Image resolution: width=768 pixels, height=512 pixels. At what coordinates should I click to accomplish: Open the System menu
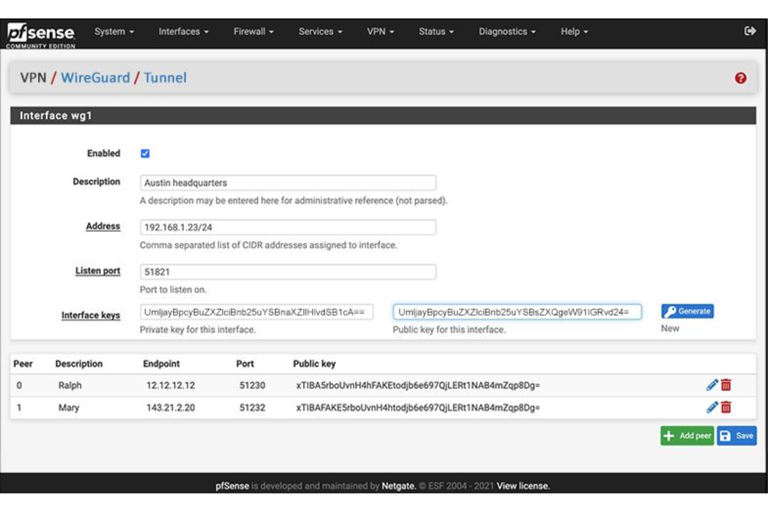click(114, 32)
